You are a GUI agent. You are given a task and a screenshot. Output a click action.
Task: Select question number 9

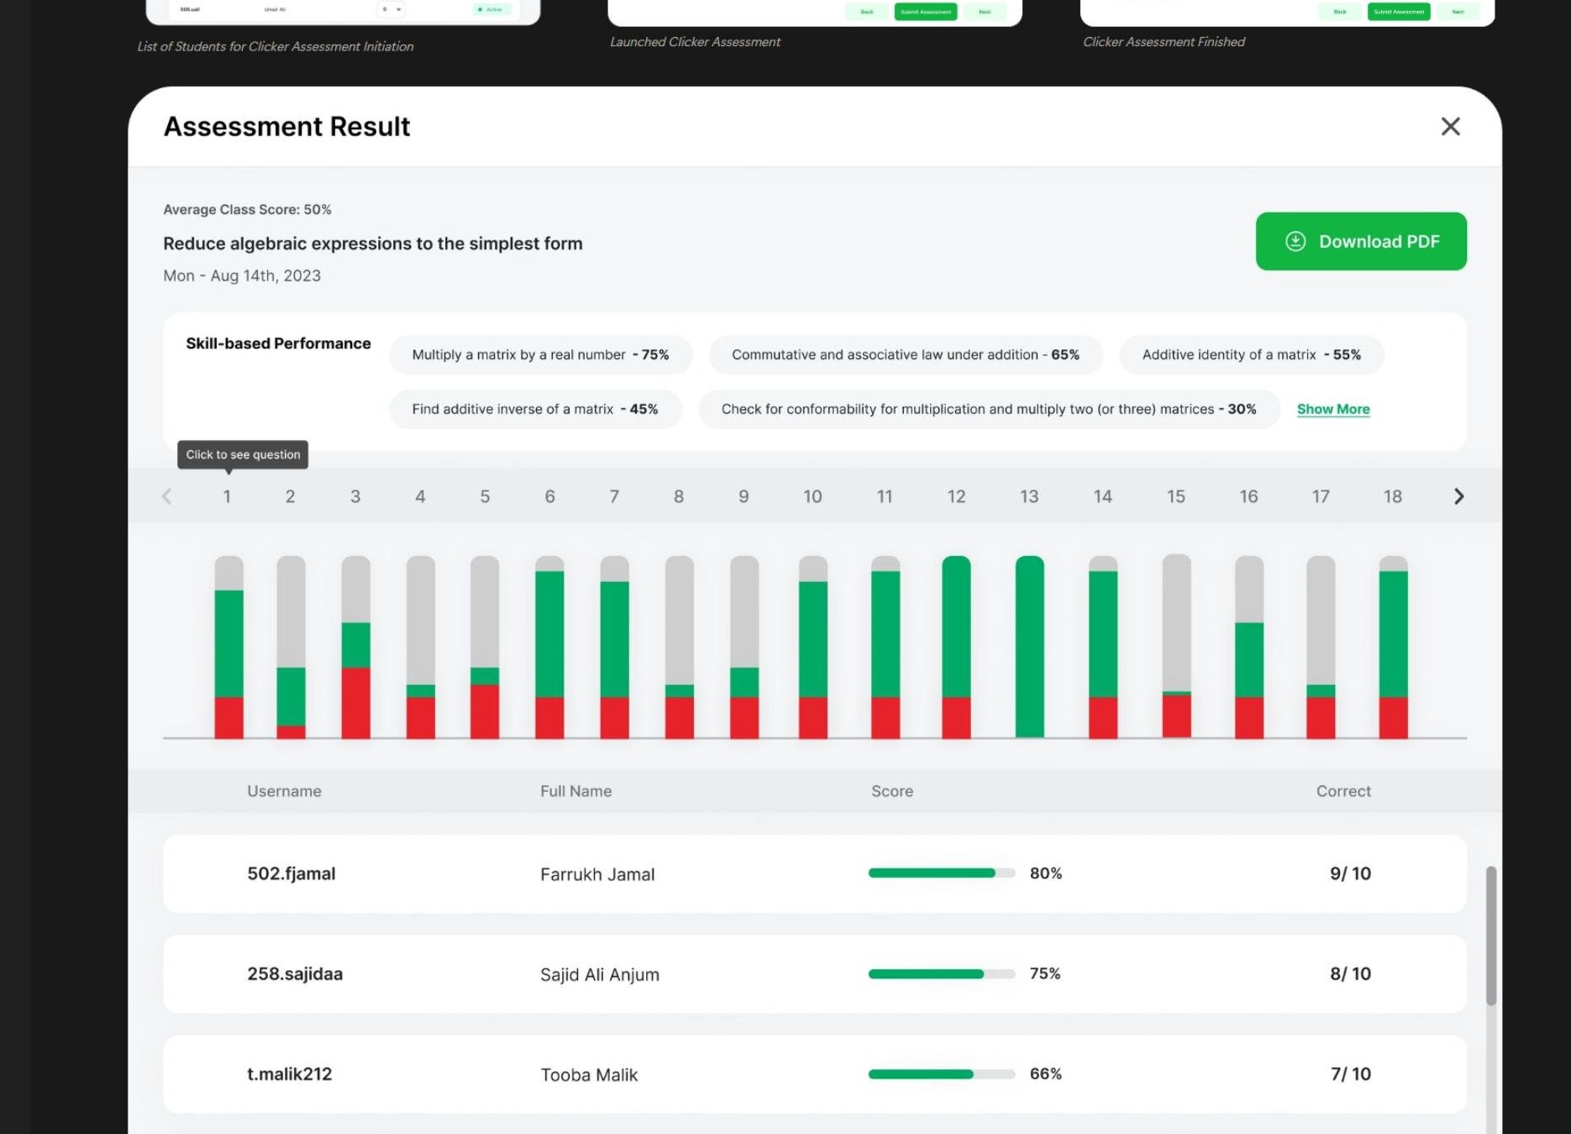[743, 496]
